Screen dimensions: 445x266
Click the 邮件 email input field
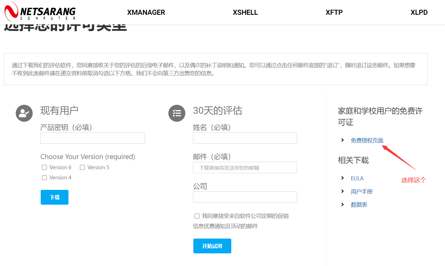click(x=245, y=168)
